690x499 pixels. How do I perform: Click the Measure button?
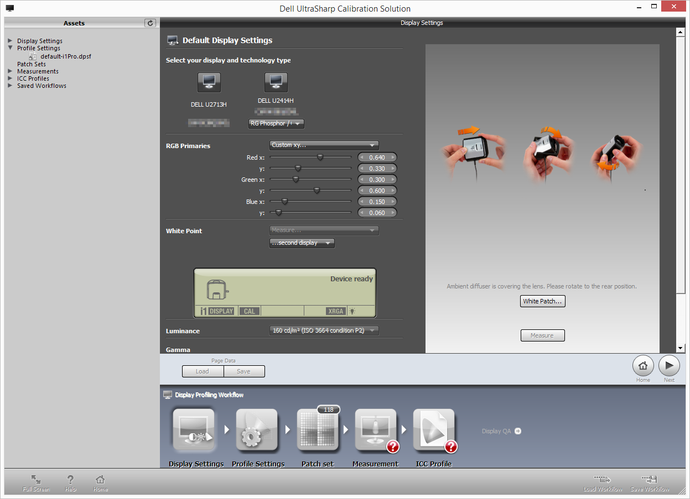pos(543,335)
